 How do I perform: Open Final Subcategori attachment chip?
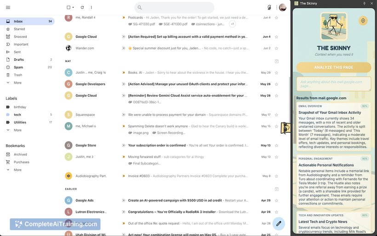coord(144,164)
